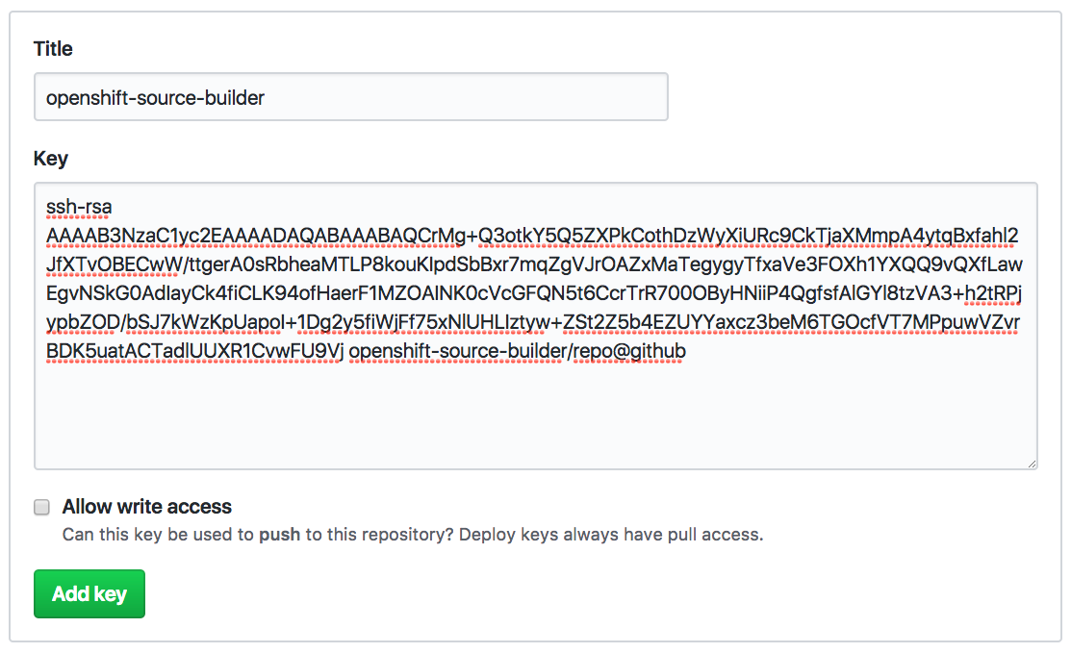The height and width of the screenshot is (653, 1071).
Task: Click the 'Allow write access' label text
Action: [x=147, y=507]
